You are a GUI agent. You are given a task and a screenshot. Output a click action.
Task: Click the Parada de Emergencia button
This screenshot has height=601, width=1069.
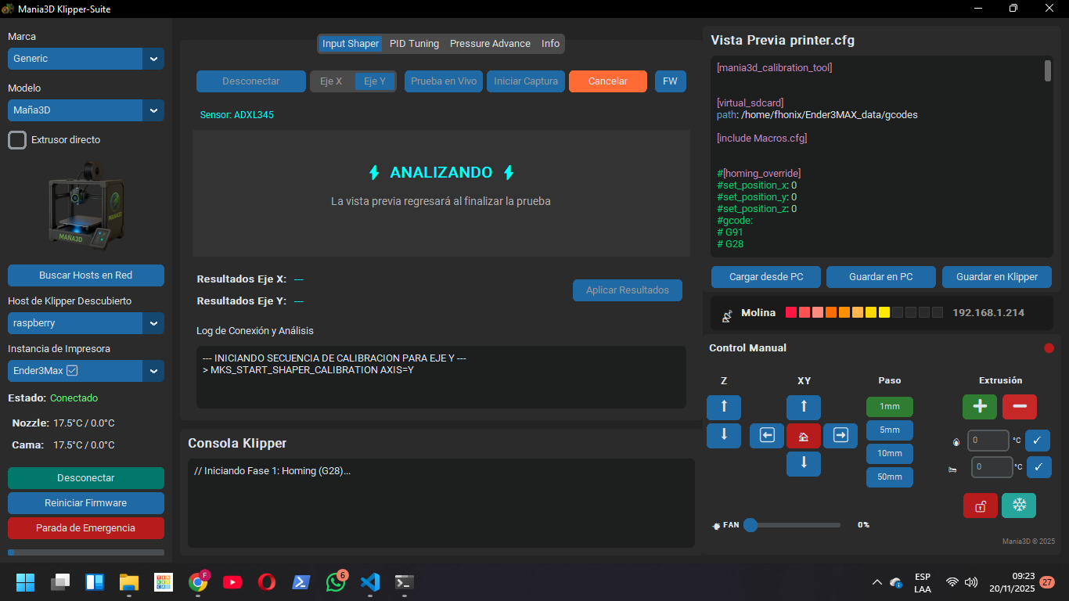pos(86,528)
